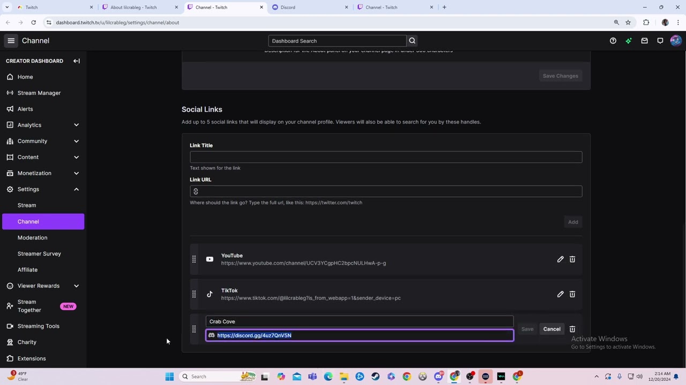Cancel editing the Crab Cove link
The height and width of the screenshot is (385, 686).
(551, 329)
